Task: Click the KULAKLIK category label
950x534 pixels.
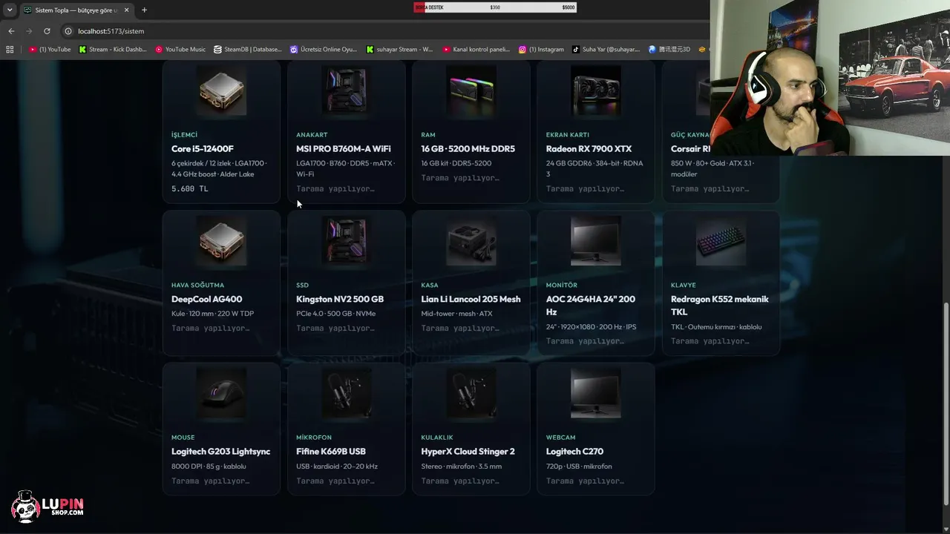Action: (437, 438)
